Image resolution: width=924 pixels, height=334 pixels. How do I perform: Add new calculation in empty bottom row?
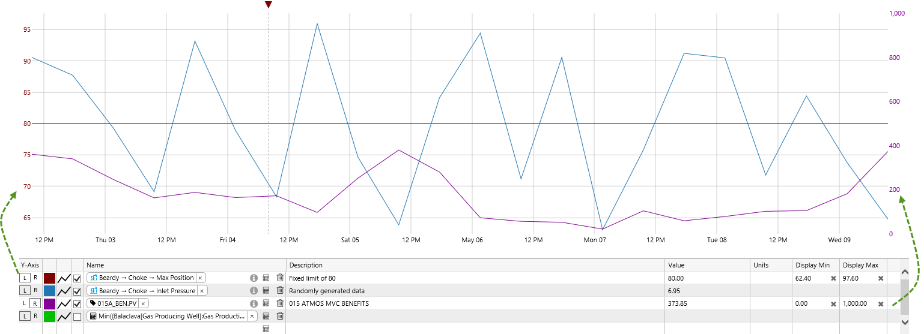coord(266,329)
